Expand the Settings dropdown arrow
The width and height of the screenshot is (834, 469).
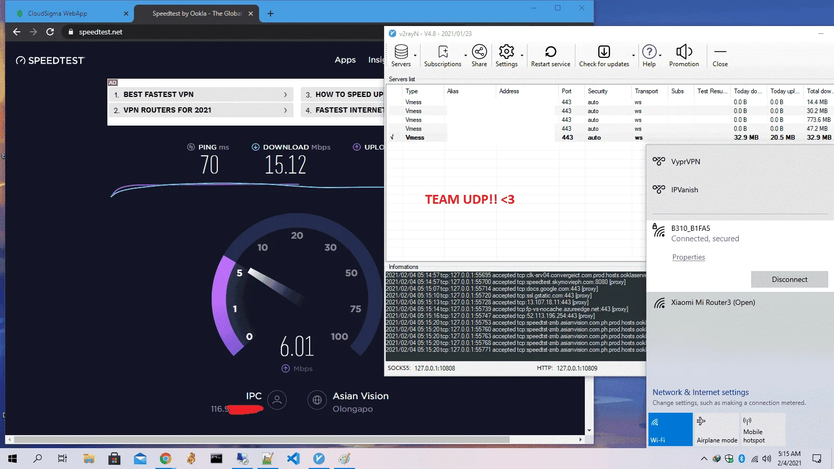(522, 55)
